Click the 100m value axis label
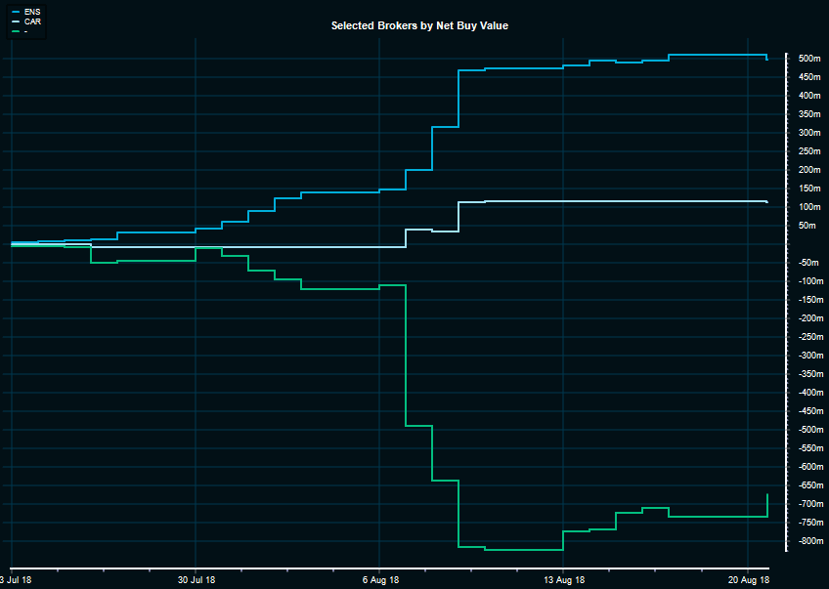829x589 pixels. pyautogui.click(x=807, y=207)
